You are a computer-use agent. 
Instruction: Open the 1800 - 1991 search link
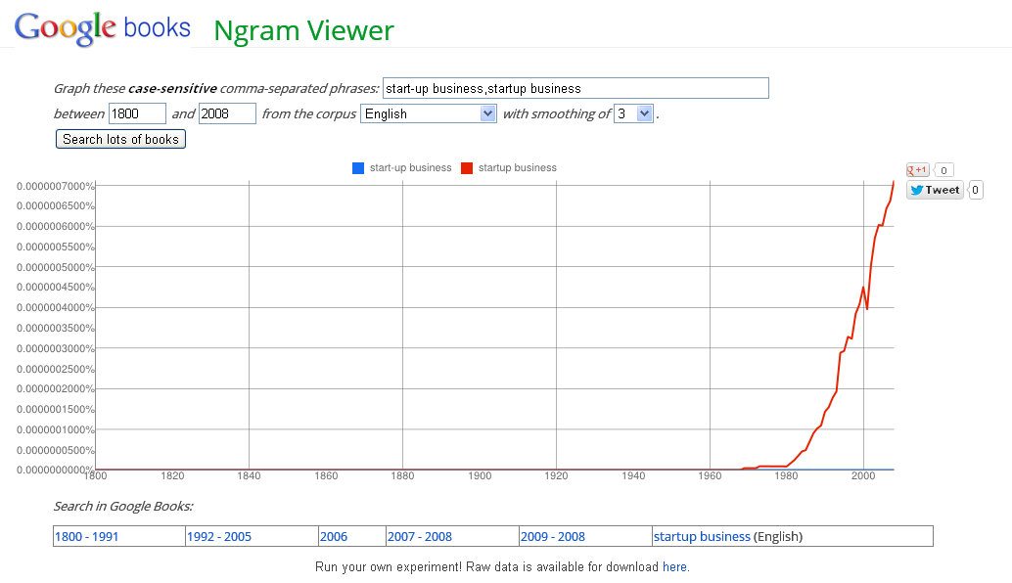[86, 537]
